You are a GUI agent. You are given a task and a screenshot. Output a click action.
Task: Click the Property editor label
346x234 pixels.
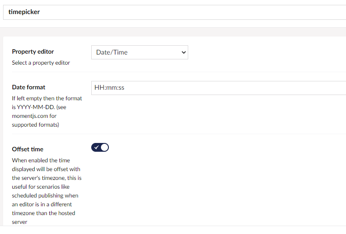click(x=33, y=52)
